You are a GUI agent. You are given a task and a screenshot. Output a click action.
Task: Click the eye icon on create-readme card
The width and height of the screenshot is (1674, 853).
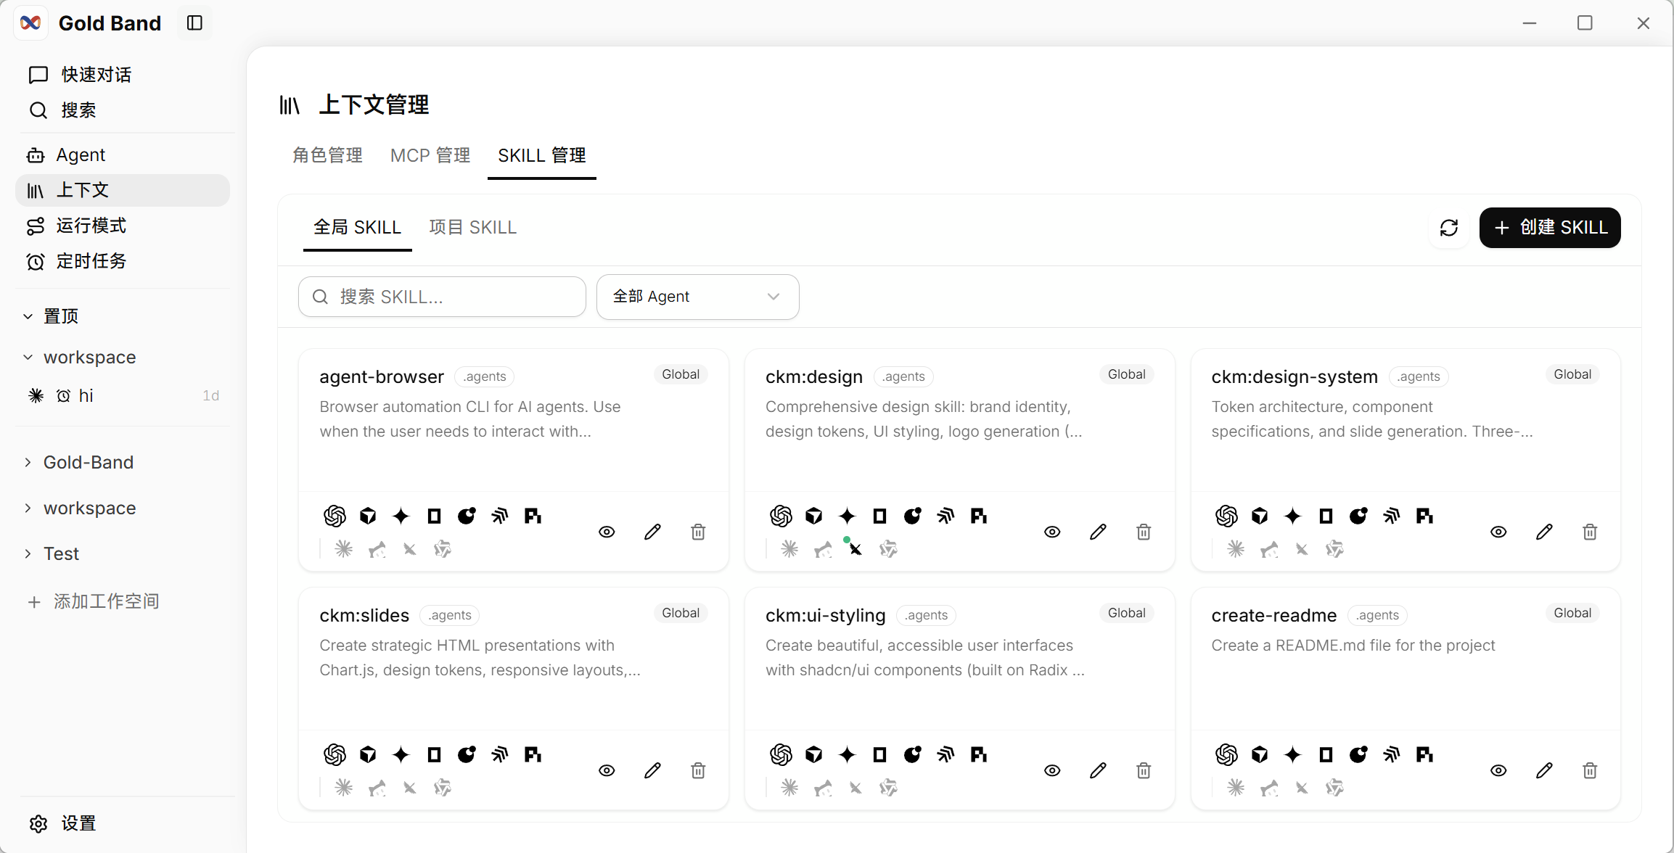tap(1498, 770)
